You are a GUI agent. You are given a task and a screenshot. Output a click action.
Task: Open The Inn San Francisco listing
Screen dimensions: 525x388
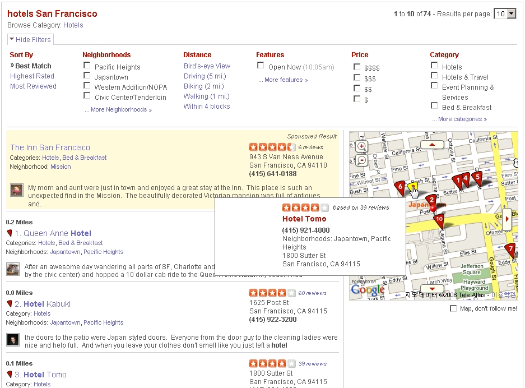click(50, 147)
